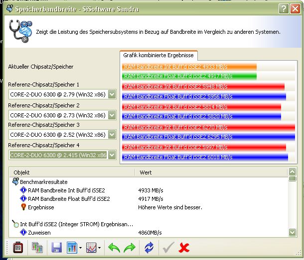Click the red Int 5948 MB/s bar
Screen dimensions: 304x260
[x=203, y=87]
